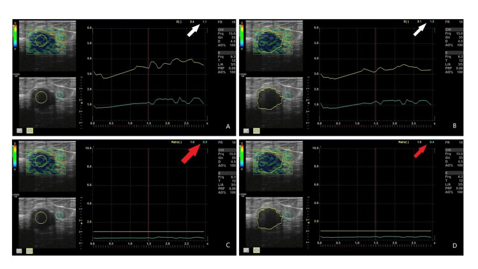Click teal reference ROI on panel A elastogram
This screenshot has height=269, width=478.
coord(60,38)
